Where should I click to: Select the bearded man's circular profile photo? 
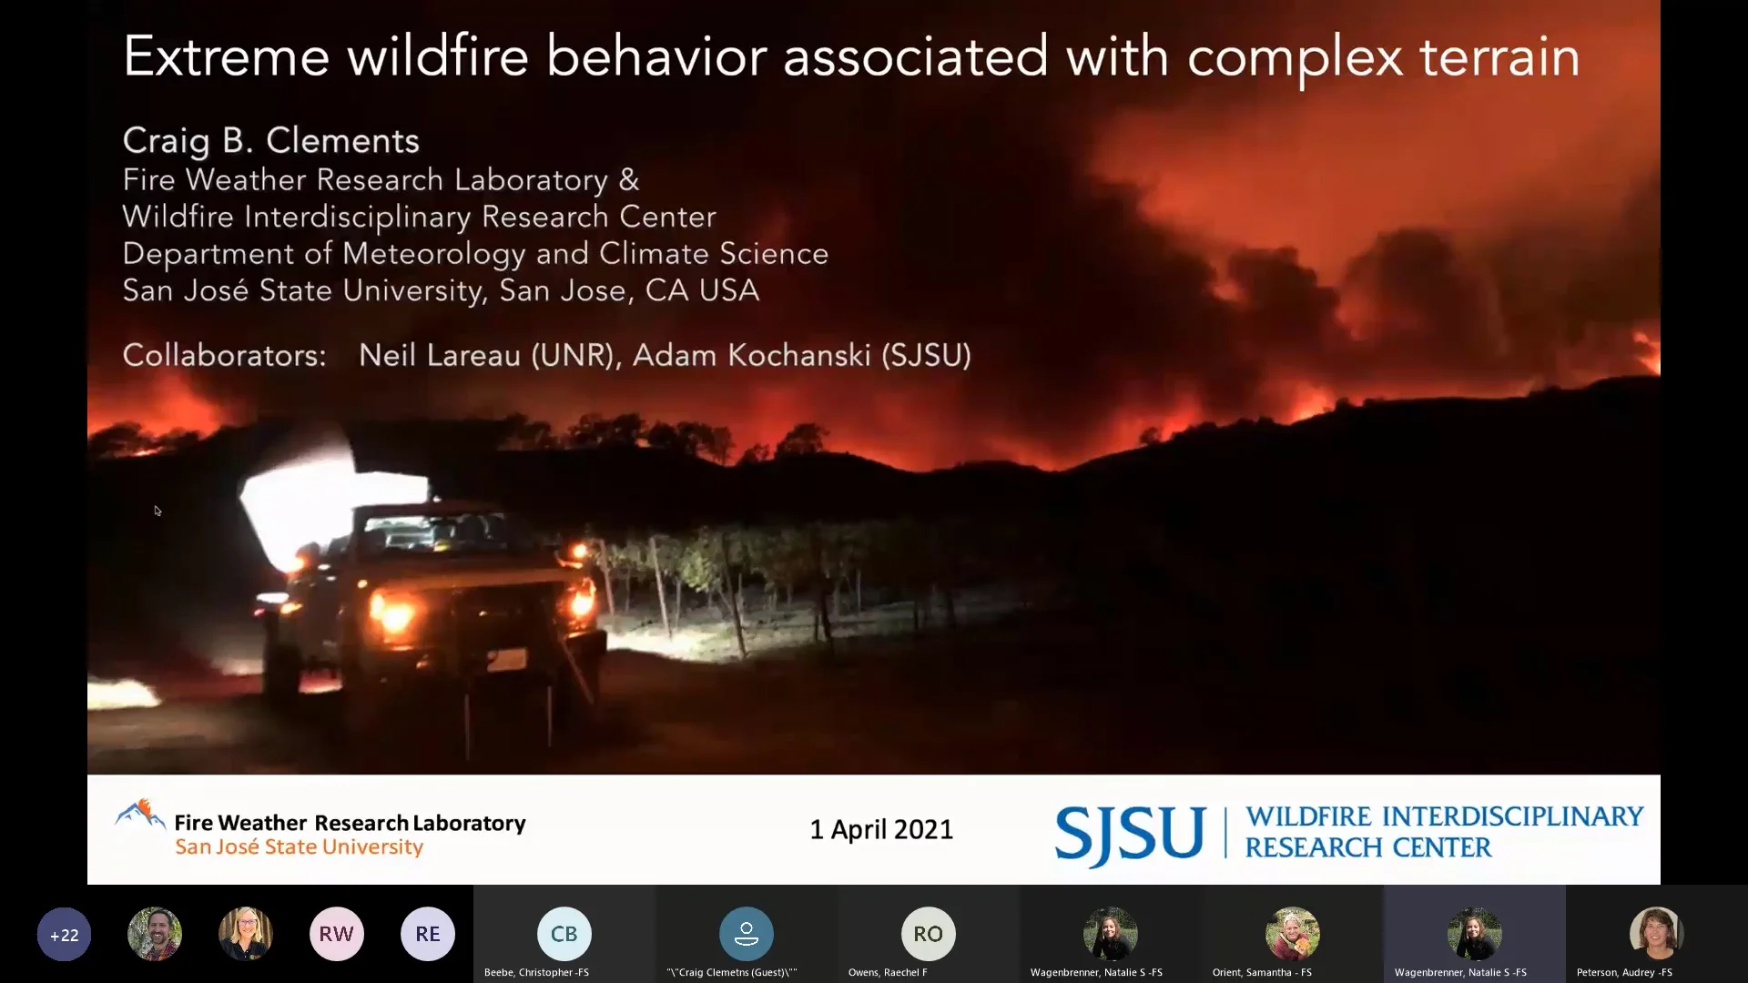154,933
